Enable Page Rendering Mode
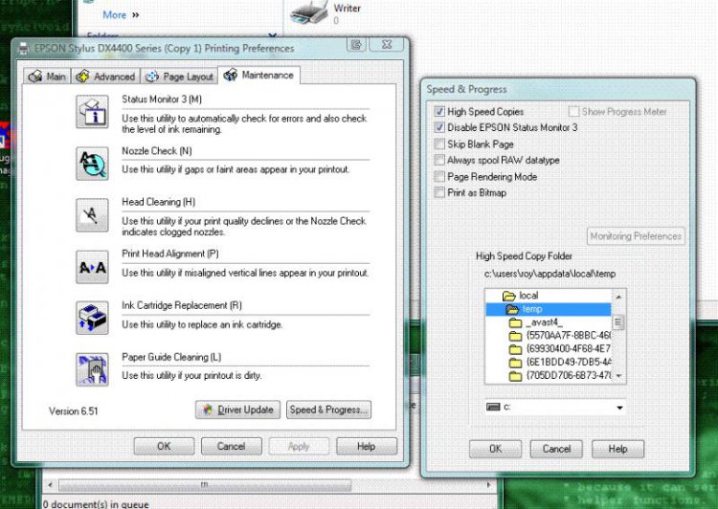Image resolution: width=718 pixels, height=509 pixels. click(x=439, y=177)
